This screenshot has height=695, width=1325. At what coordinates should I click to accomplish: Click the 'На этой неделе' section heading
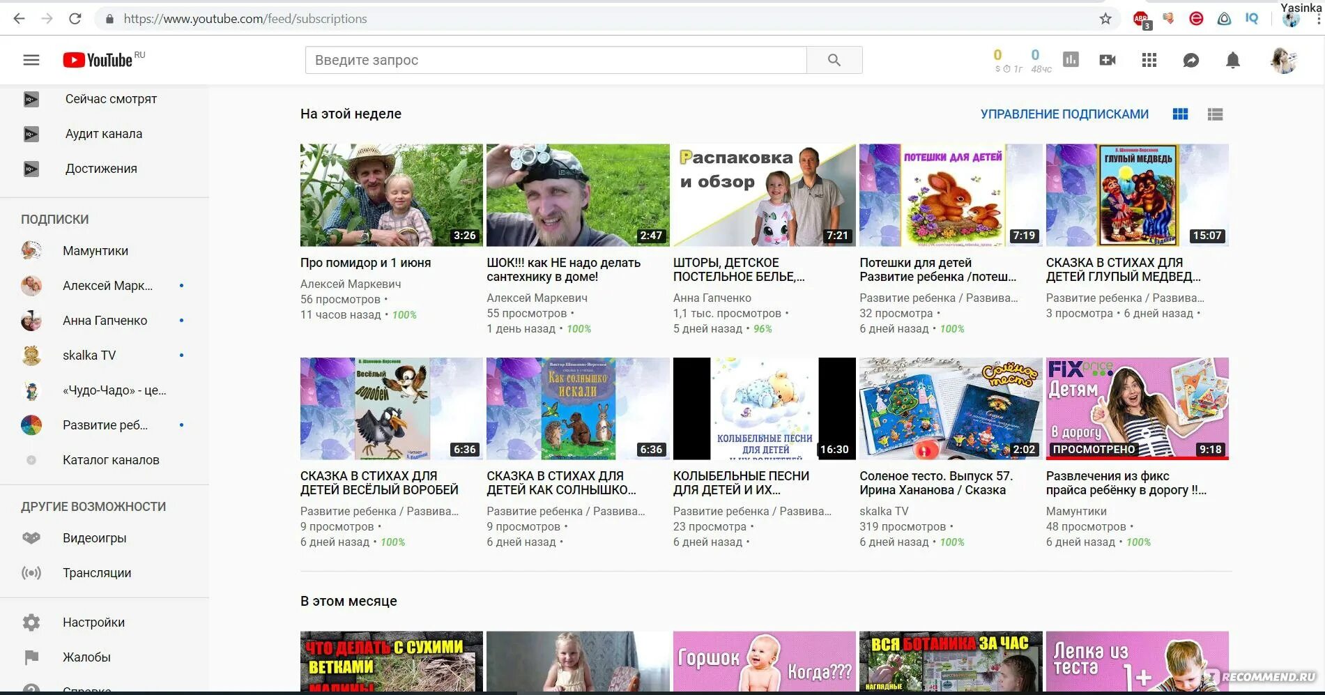(351, 114)
